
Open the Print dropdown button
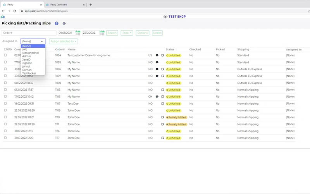click(127, 33)
